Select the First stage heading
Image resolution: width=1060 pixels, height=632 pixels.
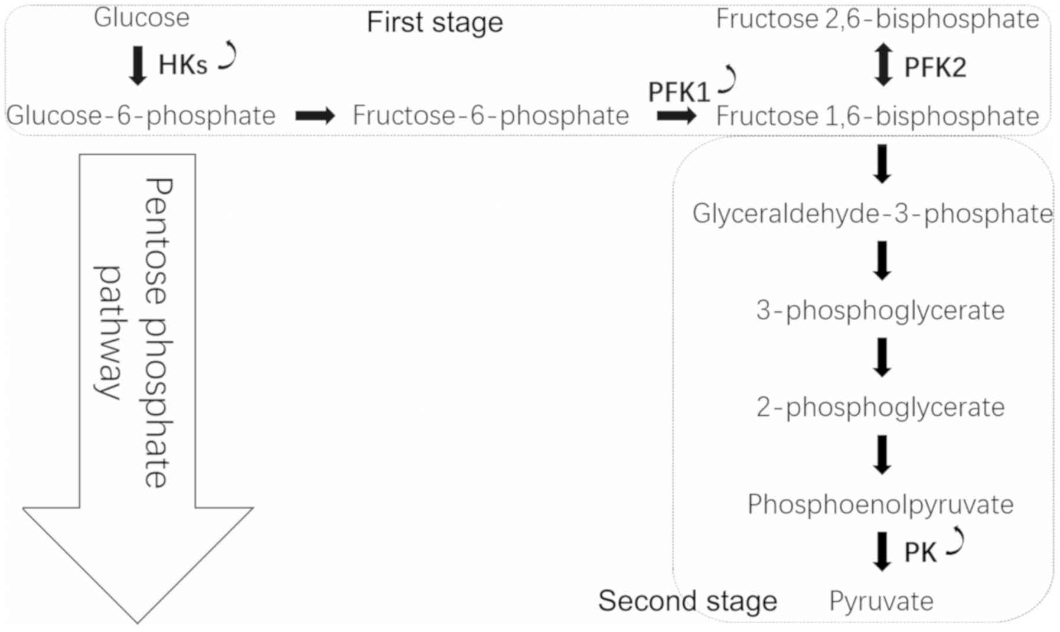(435, 22)
